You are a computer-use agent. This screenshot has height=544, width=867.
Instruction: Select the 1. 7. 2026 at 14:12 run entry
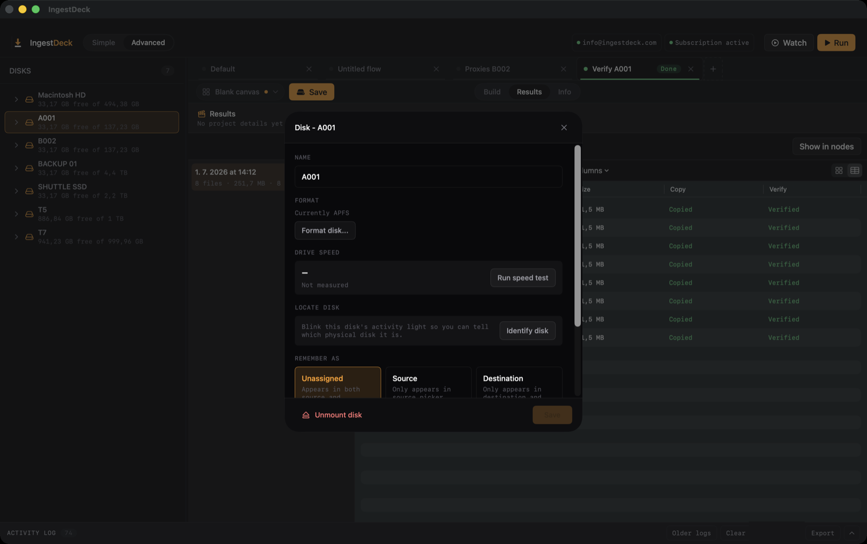(238, 177)
